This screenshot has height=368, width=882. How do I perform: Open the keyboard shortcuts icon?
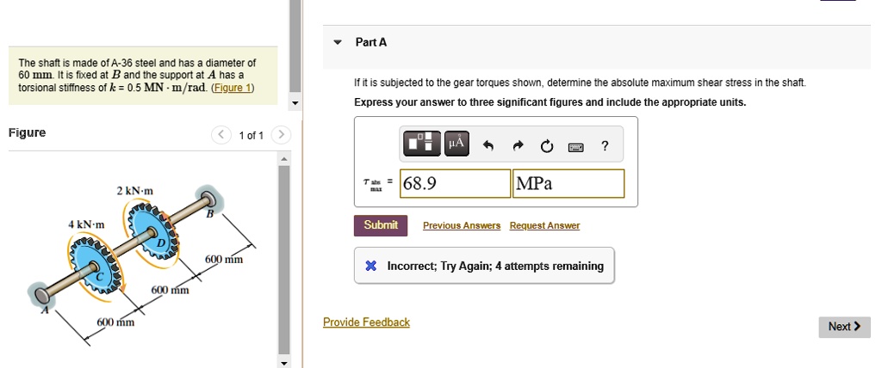[575, 147]
